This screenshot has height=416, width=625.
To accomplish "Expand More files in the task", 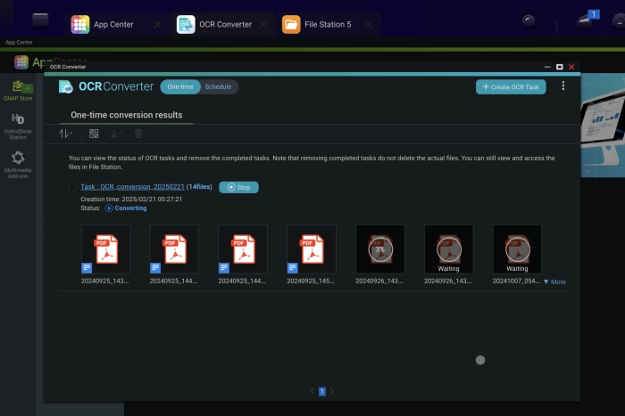I will [554, 281].
